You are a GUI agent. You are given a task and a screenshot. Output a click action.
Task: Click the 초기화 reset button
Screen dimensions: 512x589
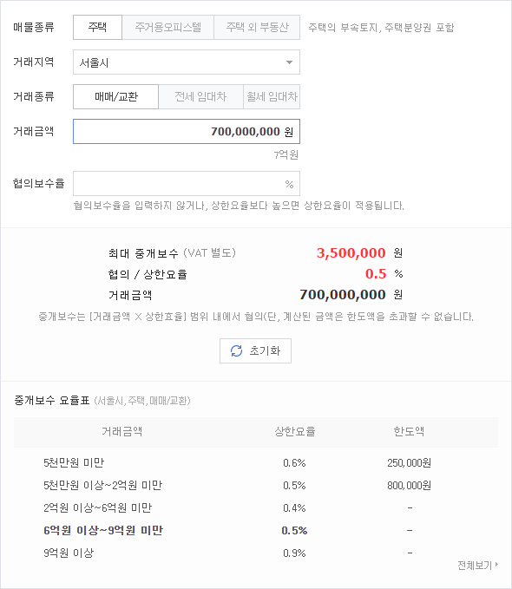pyautogui.click(x=255, y=350)
